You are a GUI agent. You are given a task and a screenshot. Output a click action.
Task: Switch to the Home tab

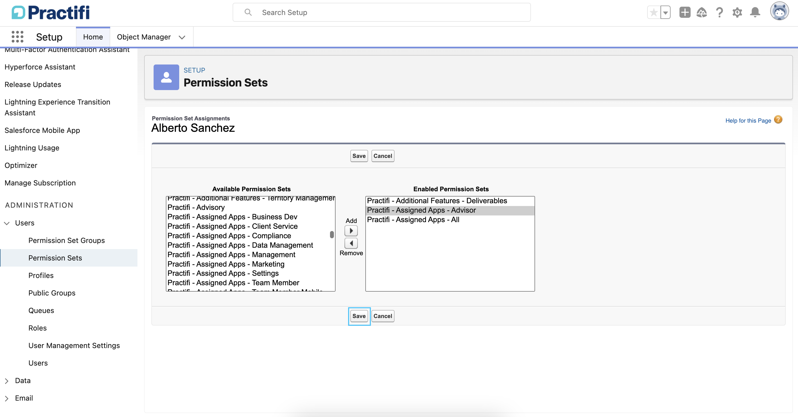click(x=93, y=37)
